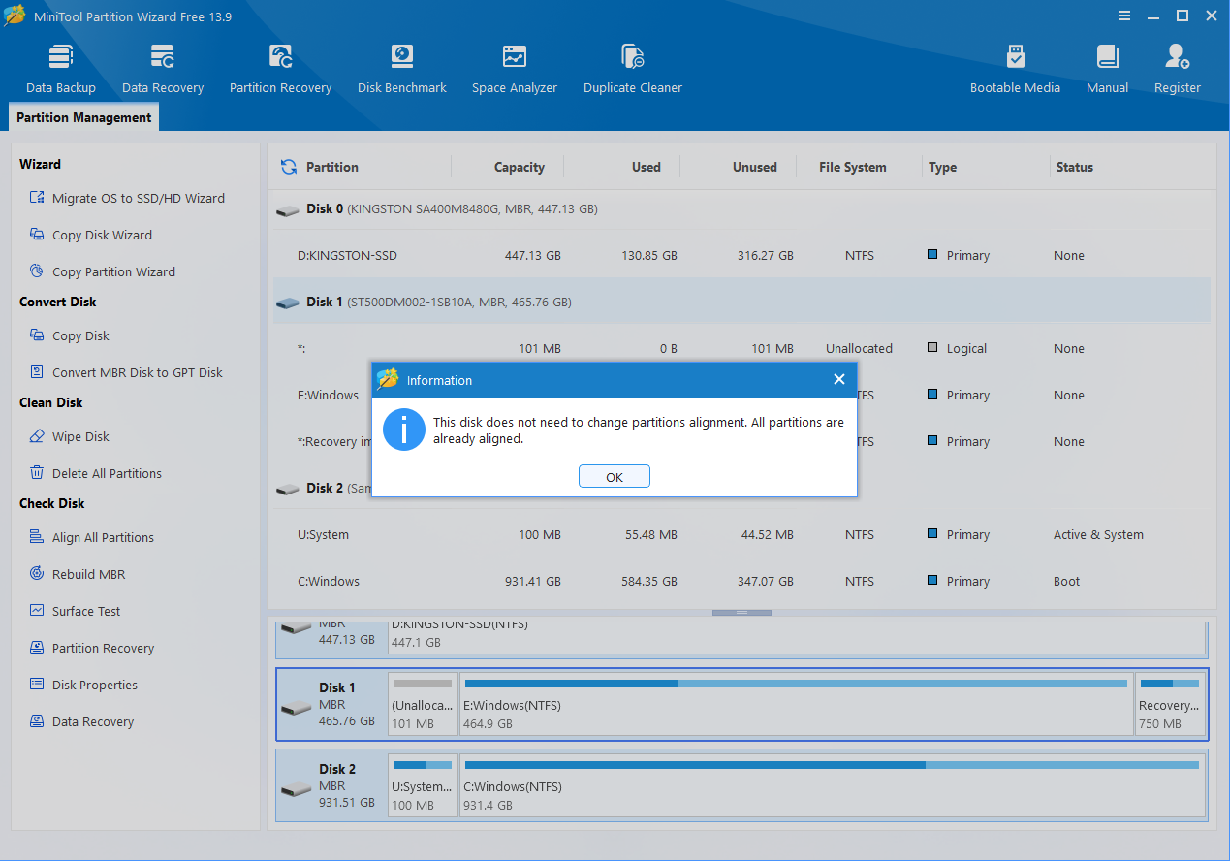Sort by Type column header

click(x=942, y=167)
